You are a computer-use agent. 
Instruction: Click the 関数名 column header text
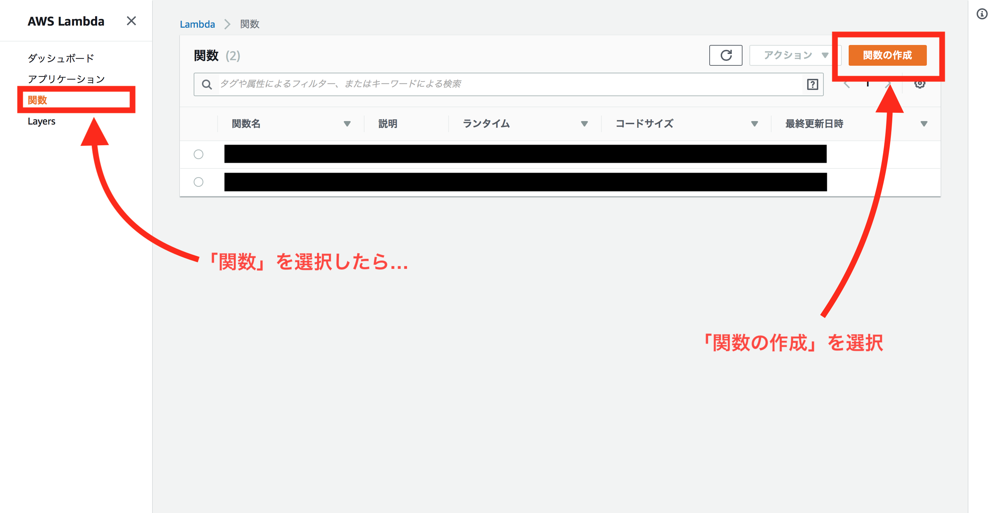tap(246, 124)
